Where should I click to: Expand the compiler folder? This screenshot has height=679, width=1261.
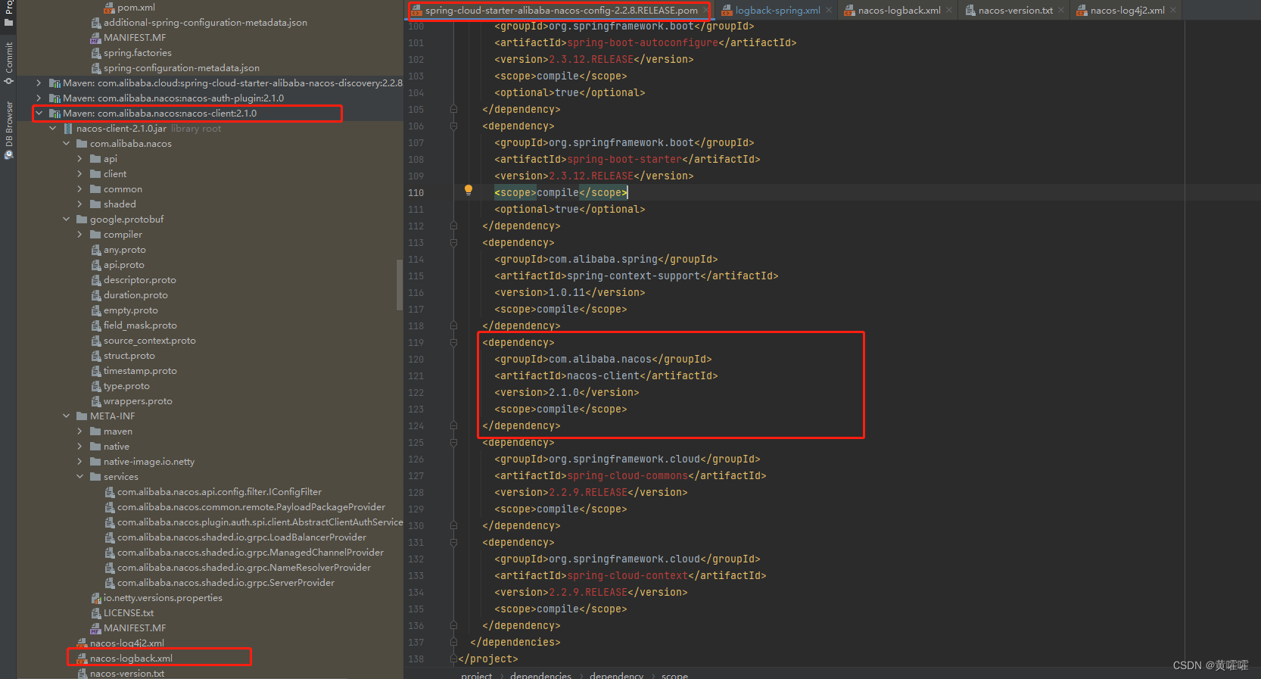tap(79, 235)
